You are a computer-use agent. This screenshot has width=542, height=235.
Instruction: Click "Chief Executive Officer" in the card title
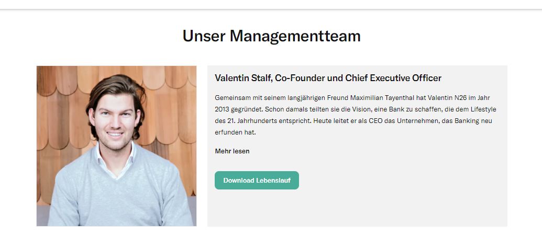393,78
